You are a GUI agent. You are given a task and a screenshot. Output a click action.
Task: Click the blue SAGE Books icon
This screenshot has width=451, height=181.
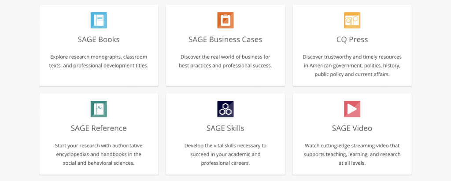click(x=99, y=20)
